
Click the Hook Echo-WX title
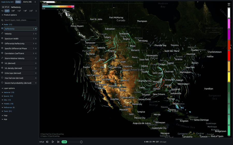7,2
